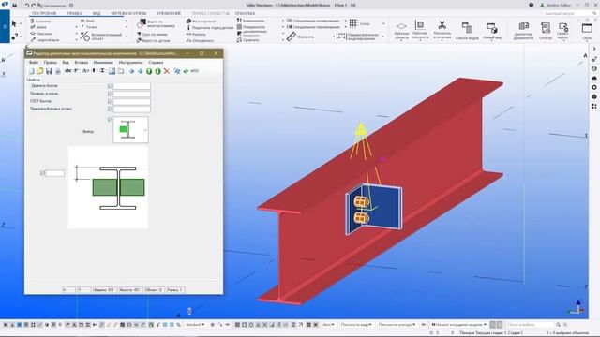Click the first green round icon in editor toolbar
The height and width of the screenshot is (337, 600).
pyautogui.click(x=149, y=71)
